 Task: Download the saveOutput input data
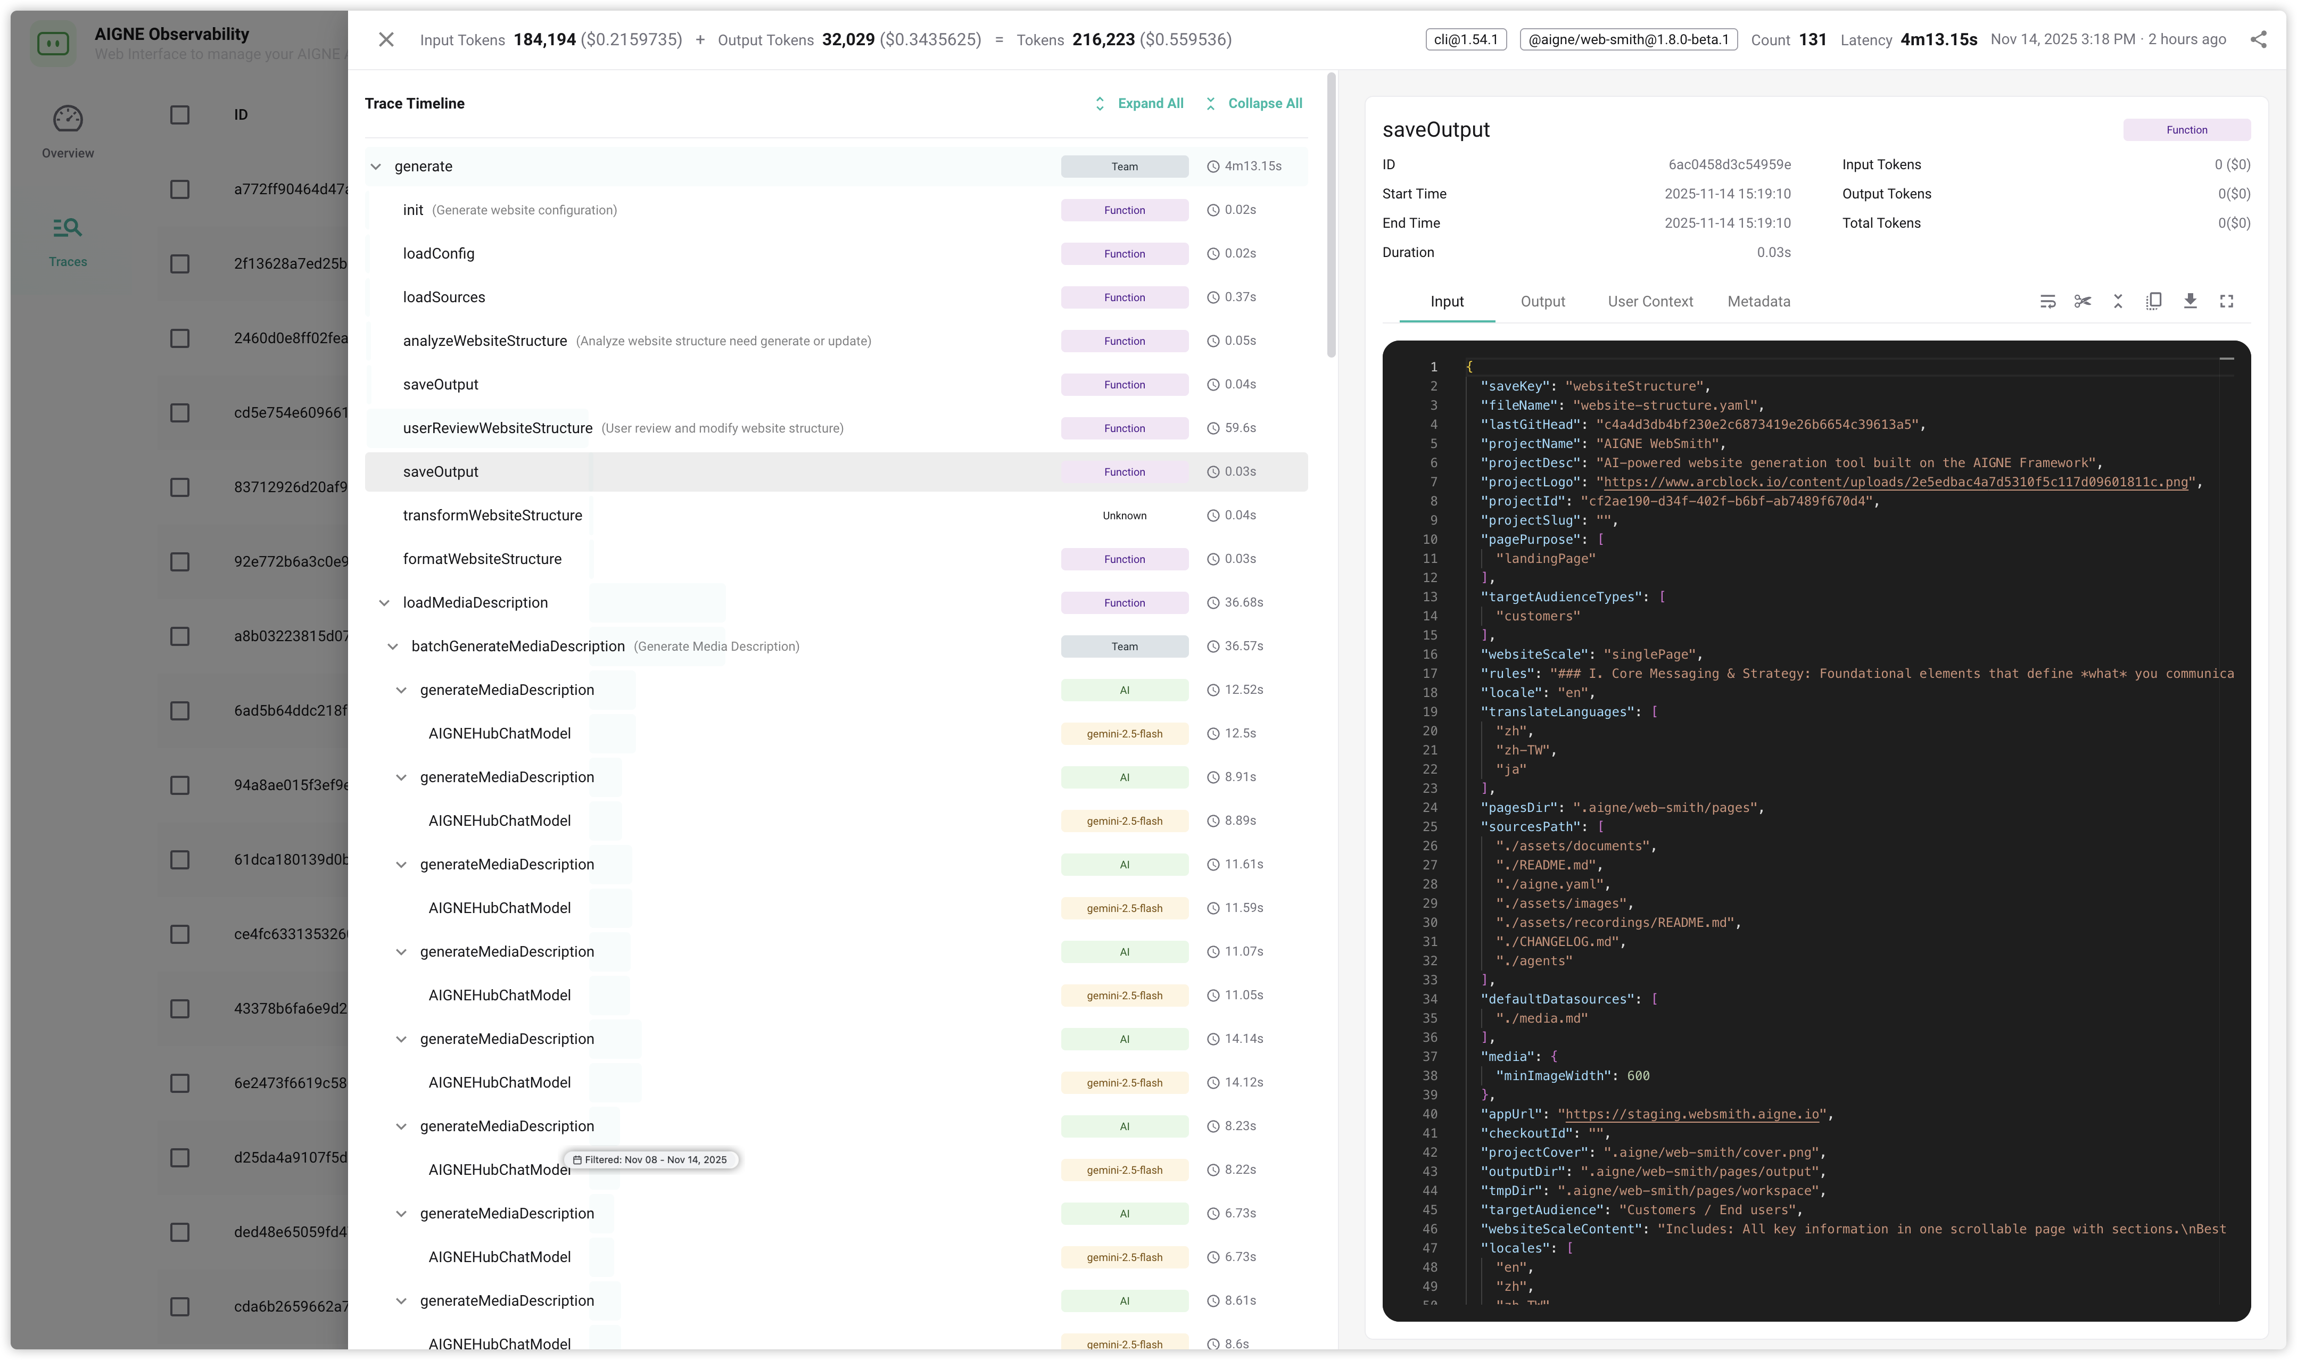tap(2191, 301)
